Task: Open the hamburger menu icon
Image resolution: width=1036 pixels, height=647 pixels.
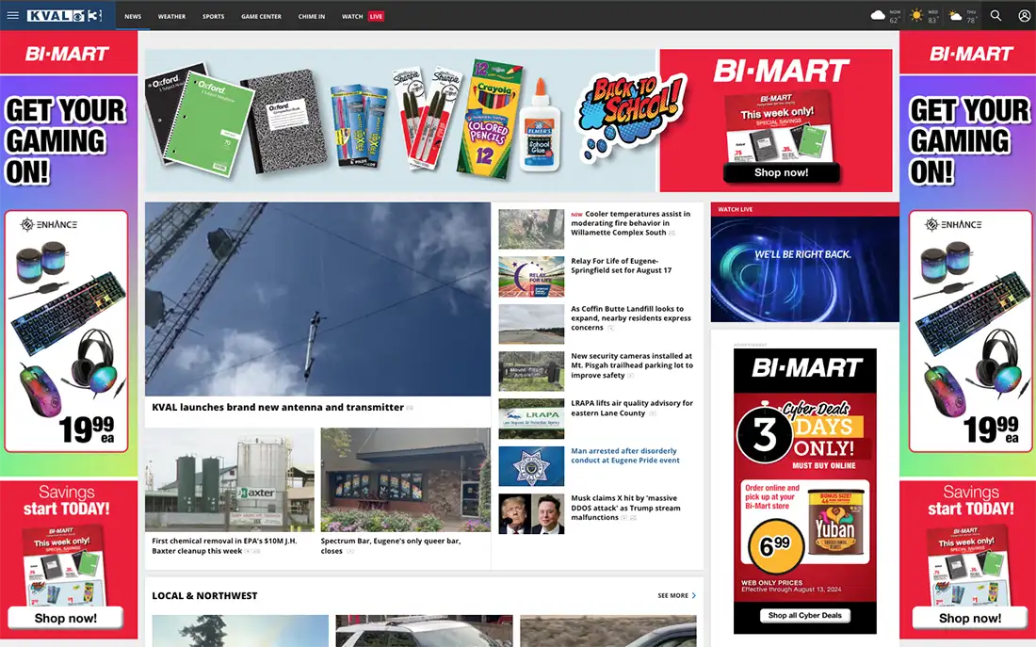Action: 12,15
